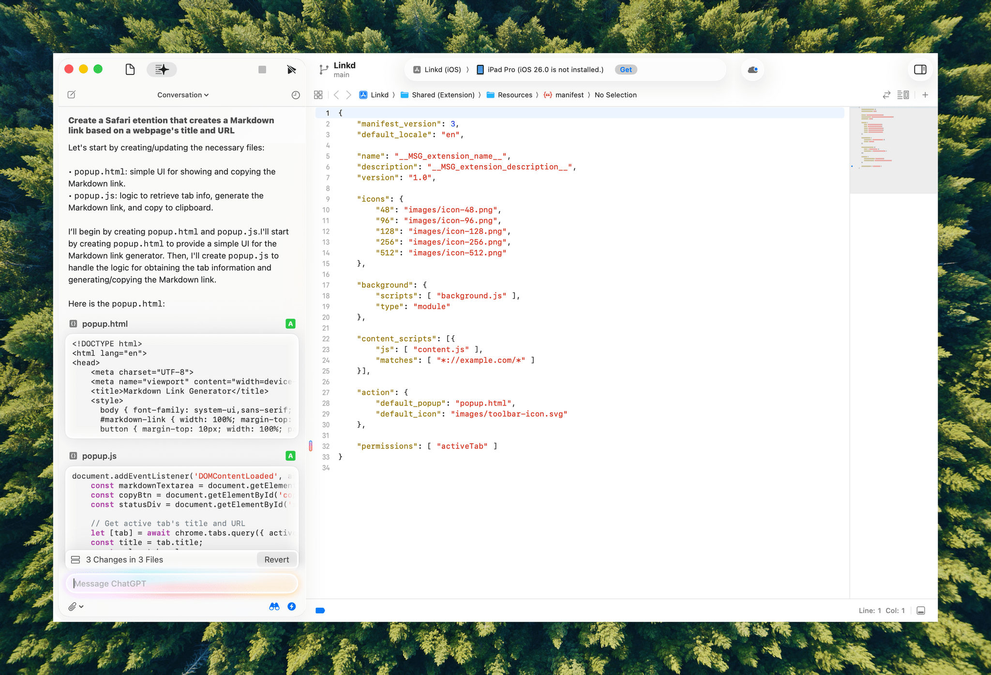Click the "__MSG_extension_name__" value
This screenshot has height=675, width=991.
(x=450, y=156)
